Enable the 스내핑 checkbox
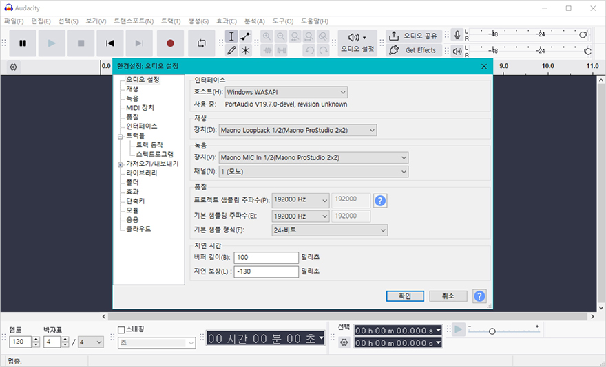Image resolution: width=606 pixels, height=367 pixels. 121,330
